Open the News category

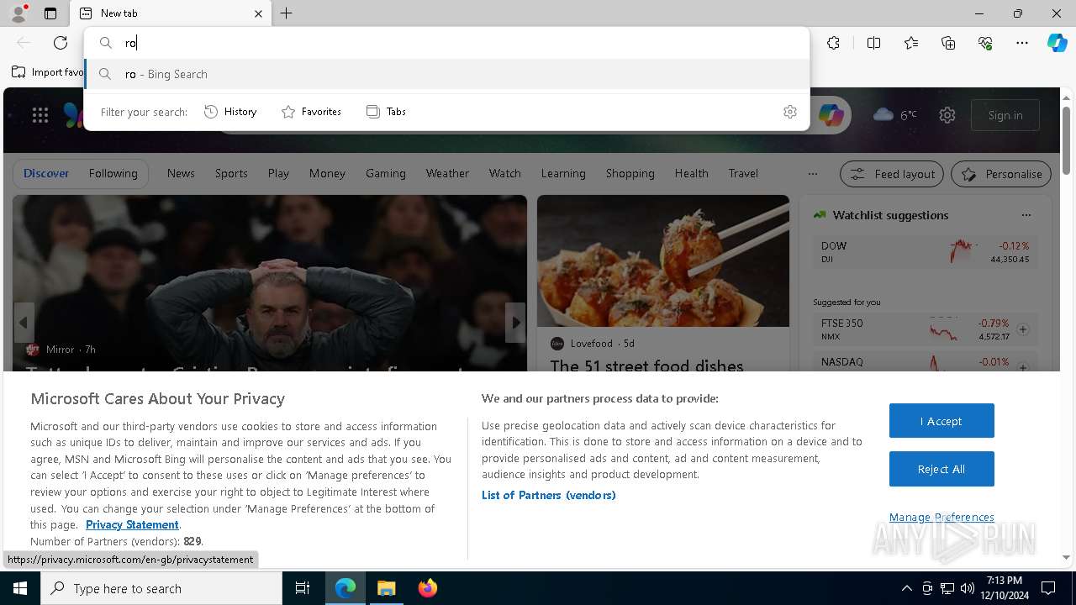coord(181,173)
